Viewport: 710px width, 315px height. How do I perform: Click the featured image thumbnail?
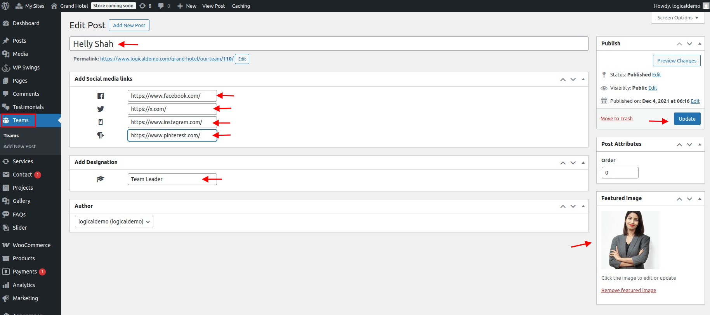coord(630,240)
